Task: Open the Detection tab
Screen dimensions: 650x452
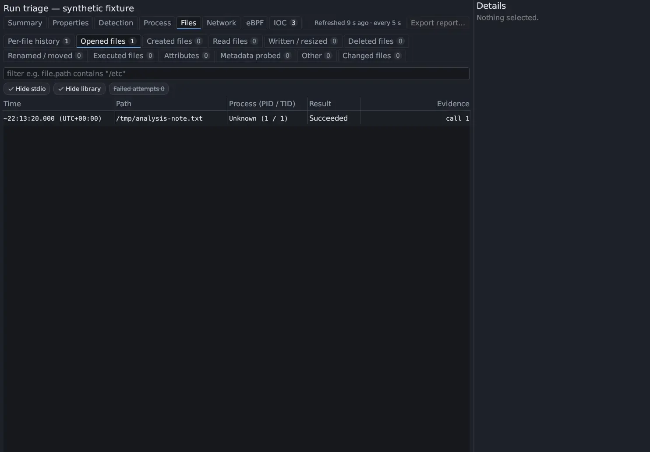Action: pos(116,23)
